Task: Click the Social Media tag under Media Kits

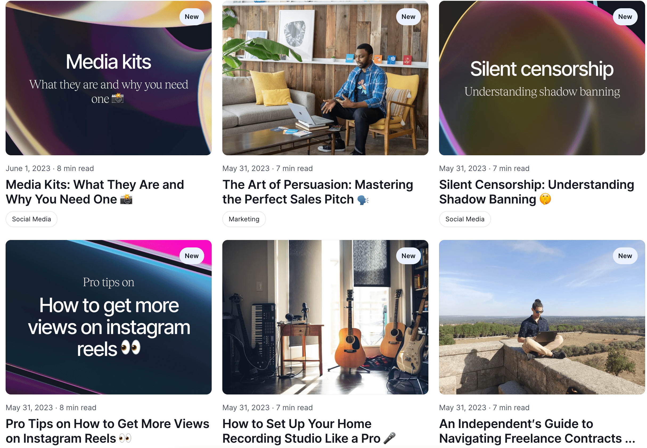Action: pyautogui.click(x=31, y=219)
